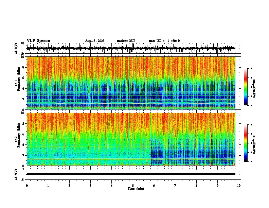
Task: Click the "6" kHz tick on ch.2 frequency axis
Action: pyautogui.click(x=23, y=134)
